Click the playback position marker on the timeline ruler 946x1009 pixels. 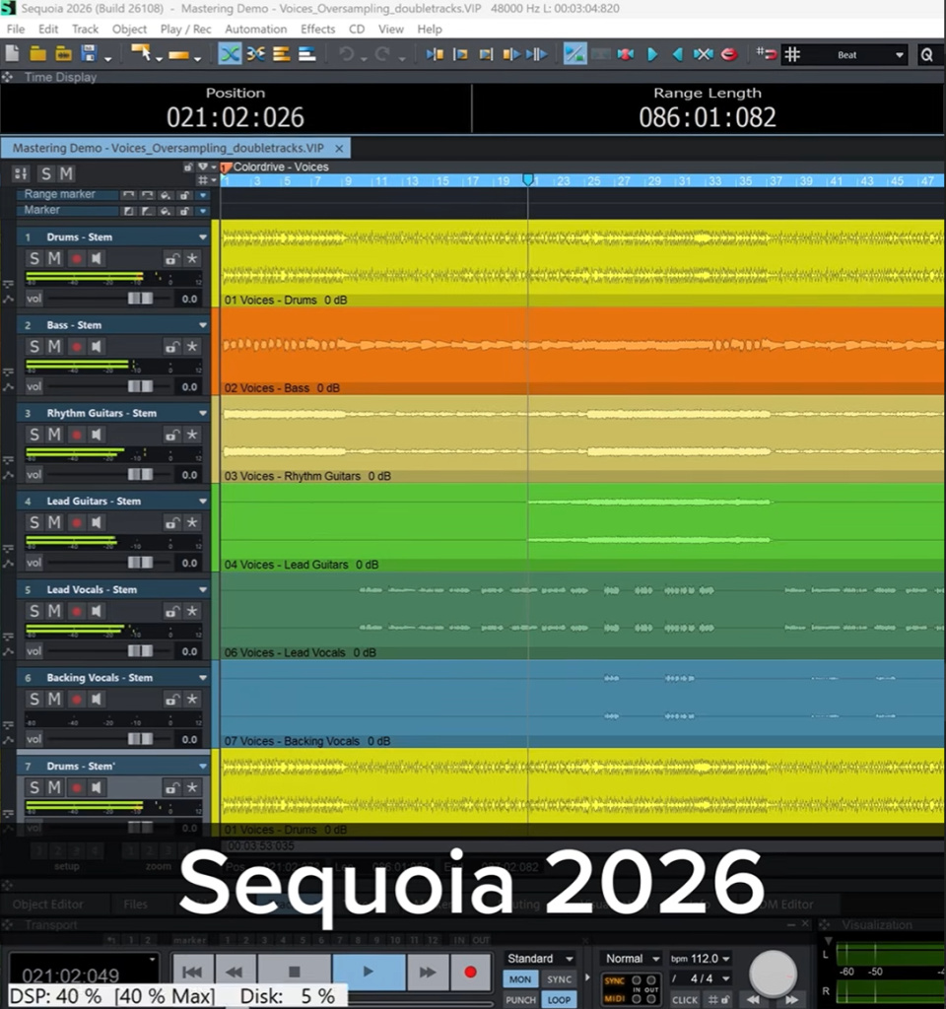pos(528,180)
